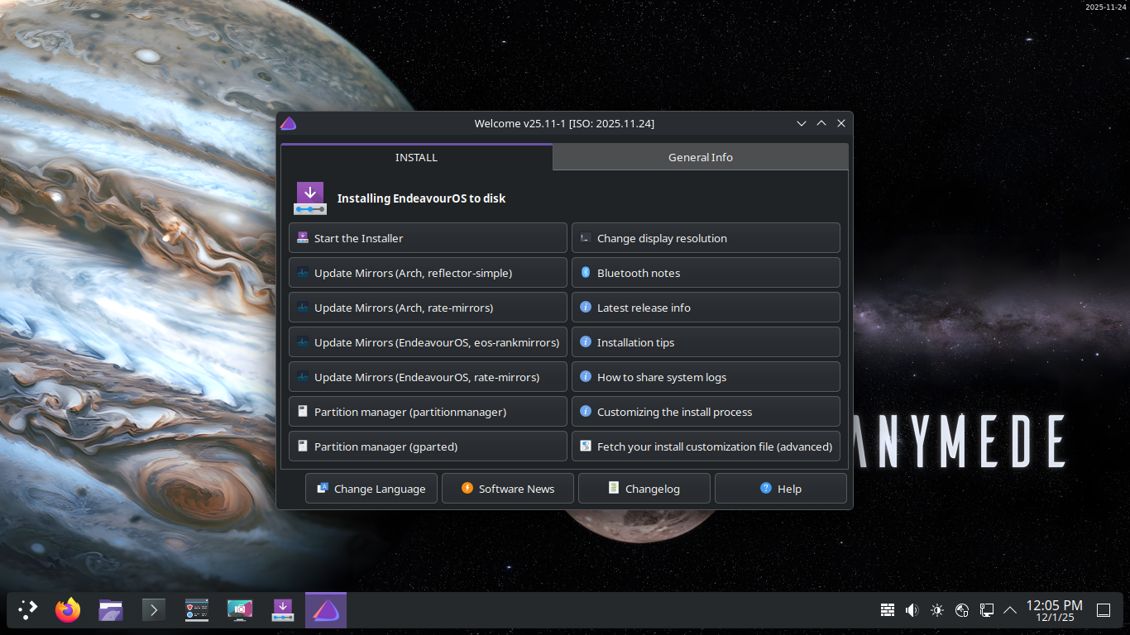Switch to the General Info tab
The height and width of the screenshot is (635, 1130).
[701, 157]
